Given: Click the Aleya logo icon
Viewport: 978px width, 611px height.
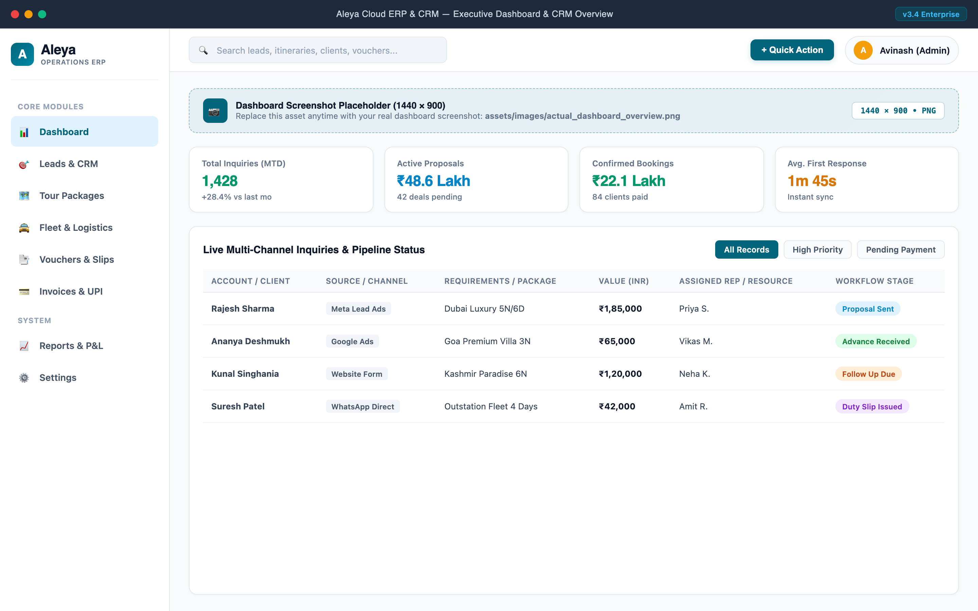Looking at the screenshot, I should pyautogui.click(x=22, y=54).
